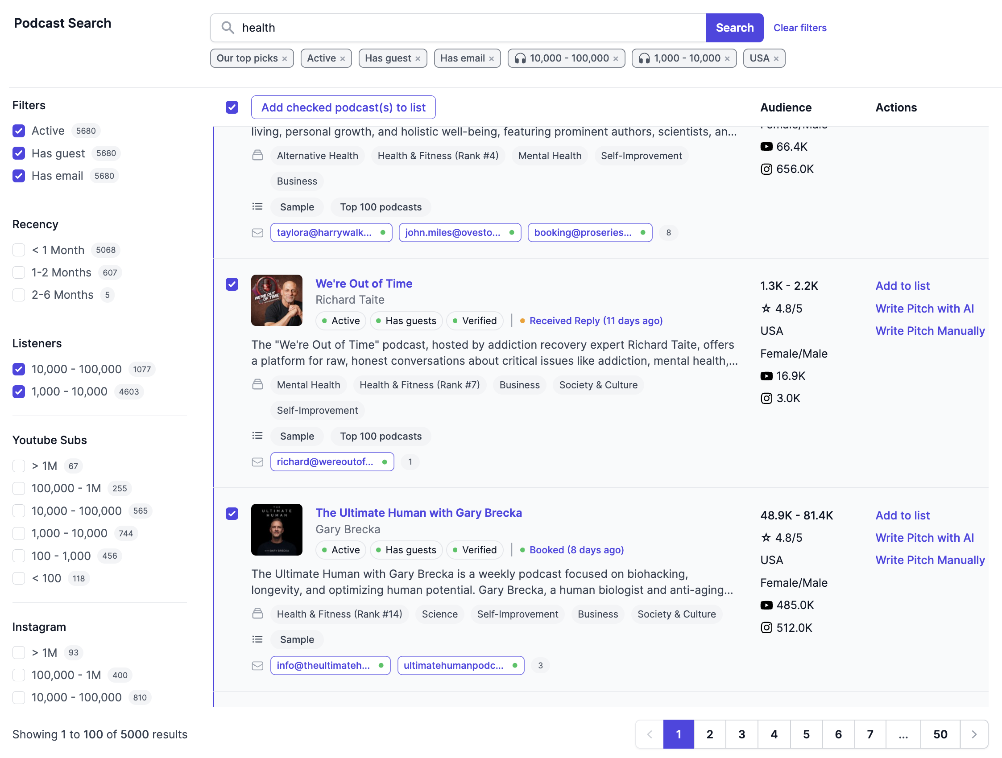Click Instagram icon beside 512.0K
Viewport: 1002px width, 758px height.
pos(766,628)
